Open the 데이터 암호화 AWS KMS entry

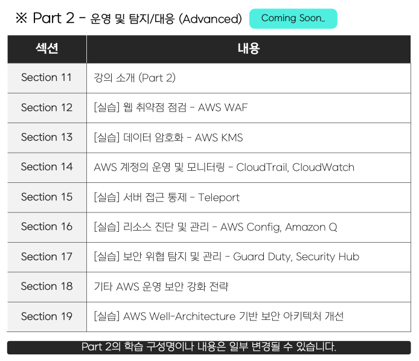coord(168,138)
